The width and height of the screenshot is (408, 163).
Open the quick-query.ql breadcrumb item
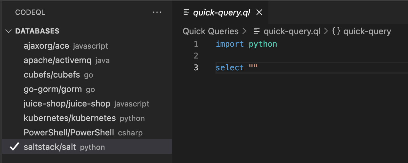tap(292, 32)
